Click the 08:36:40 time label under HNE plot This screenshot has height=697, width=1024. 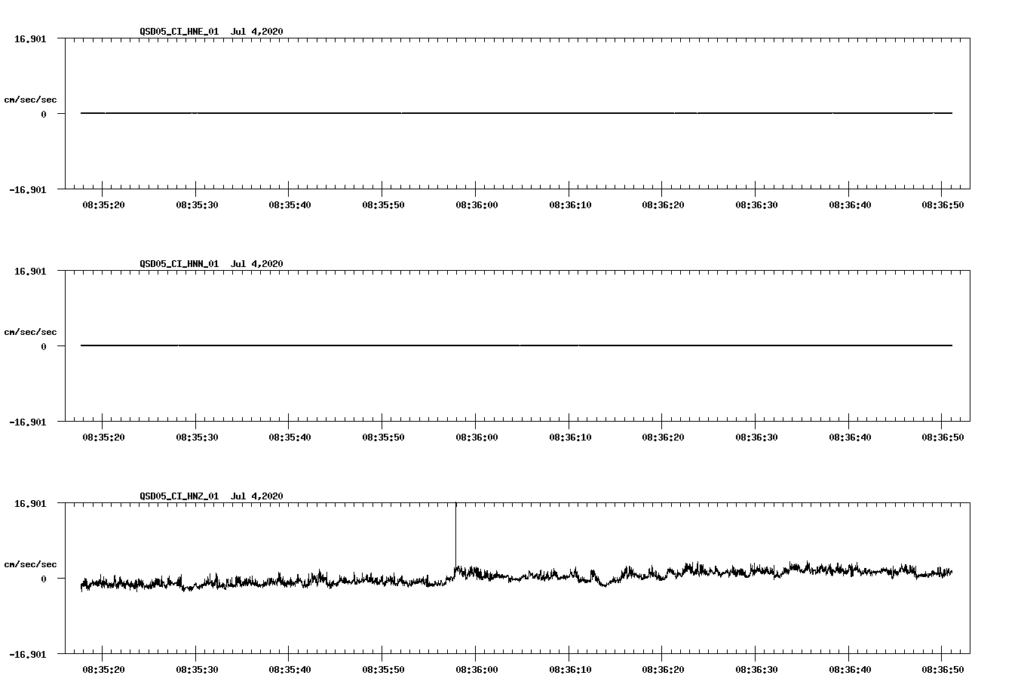tap(850, 205)
